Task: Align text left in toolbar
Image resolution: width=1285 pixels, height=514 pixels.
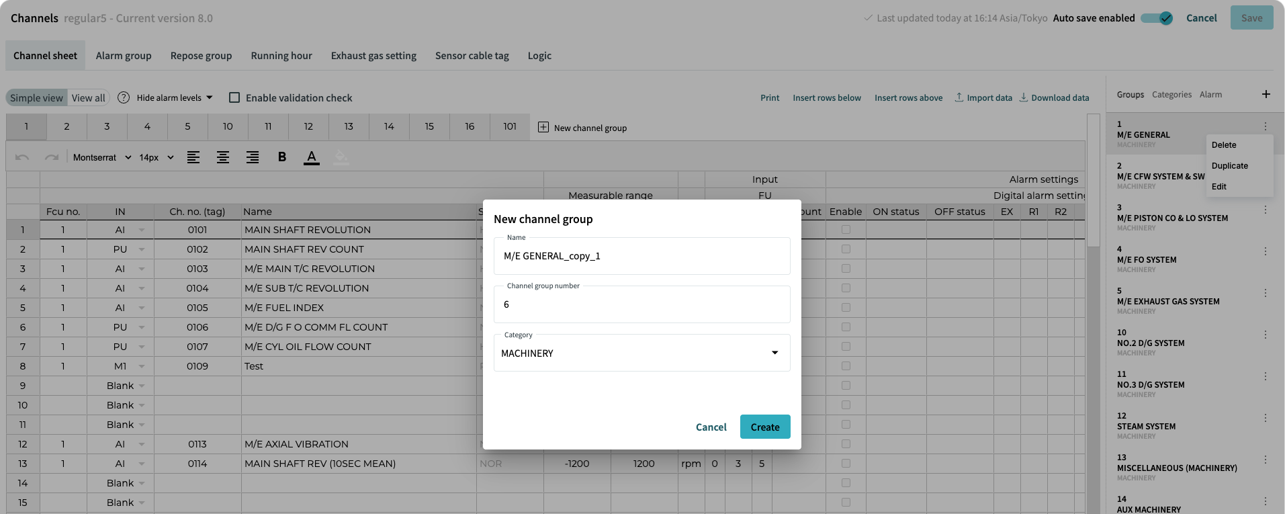Action: coord(193,157)
